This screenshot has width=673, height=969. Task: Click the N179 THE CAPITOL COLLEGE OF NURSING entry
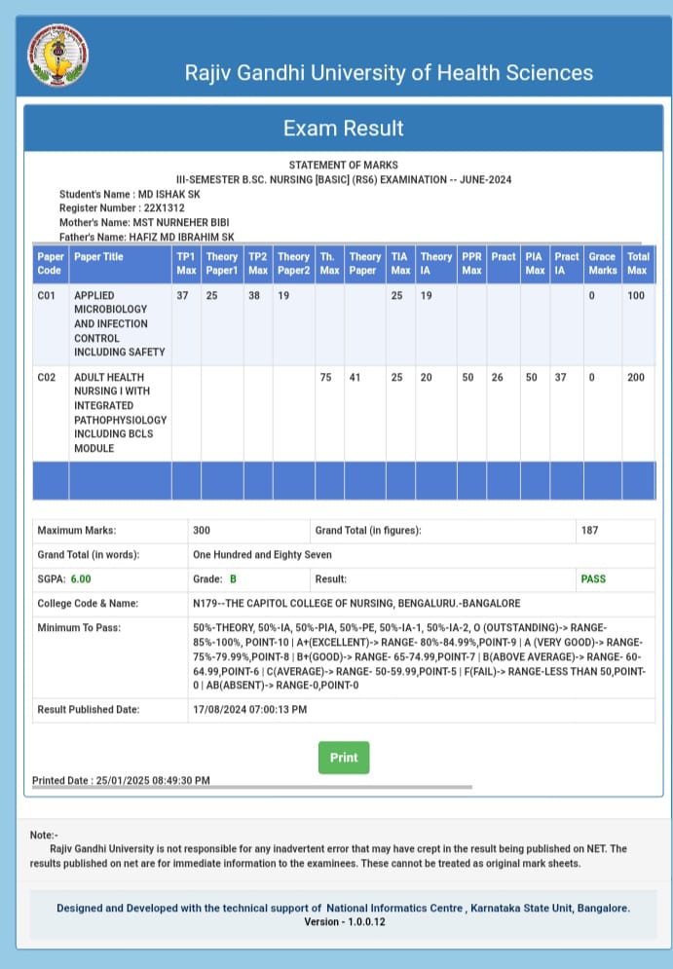[356, 603]
